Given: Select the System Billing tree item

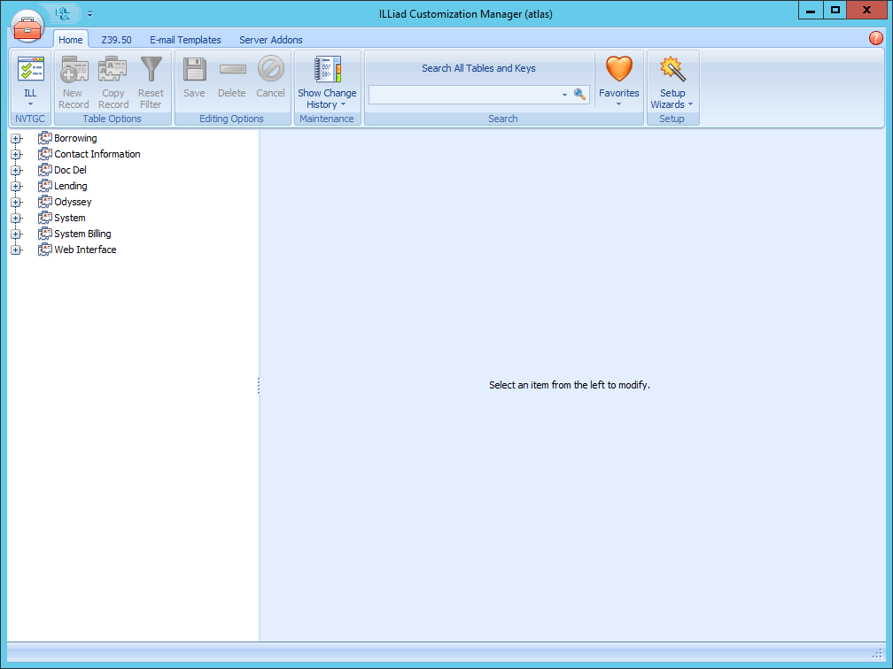Looking at the screenshot, I should pyautogui.click(x=82, y=233).
